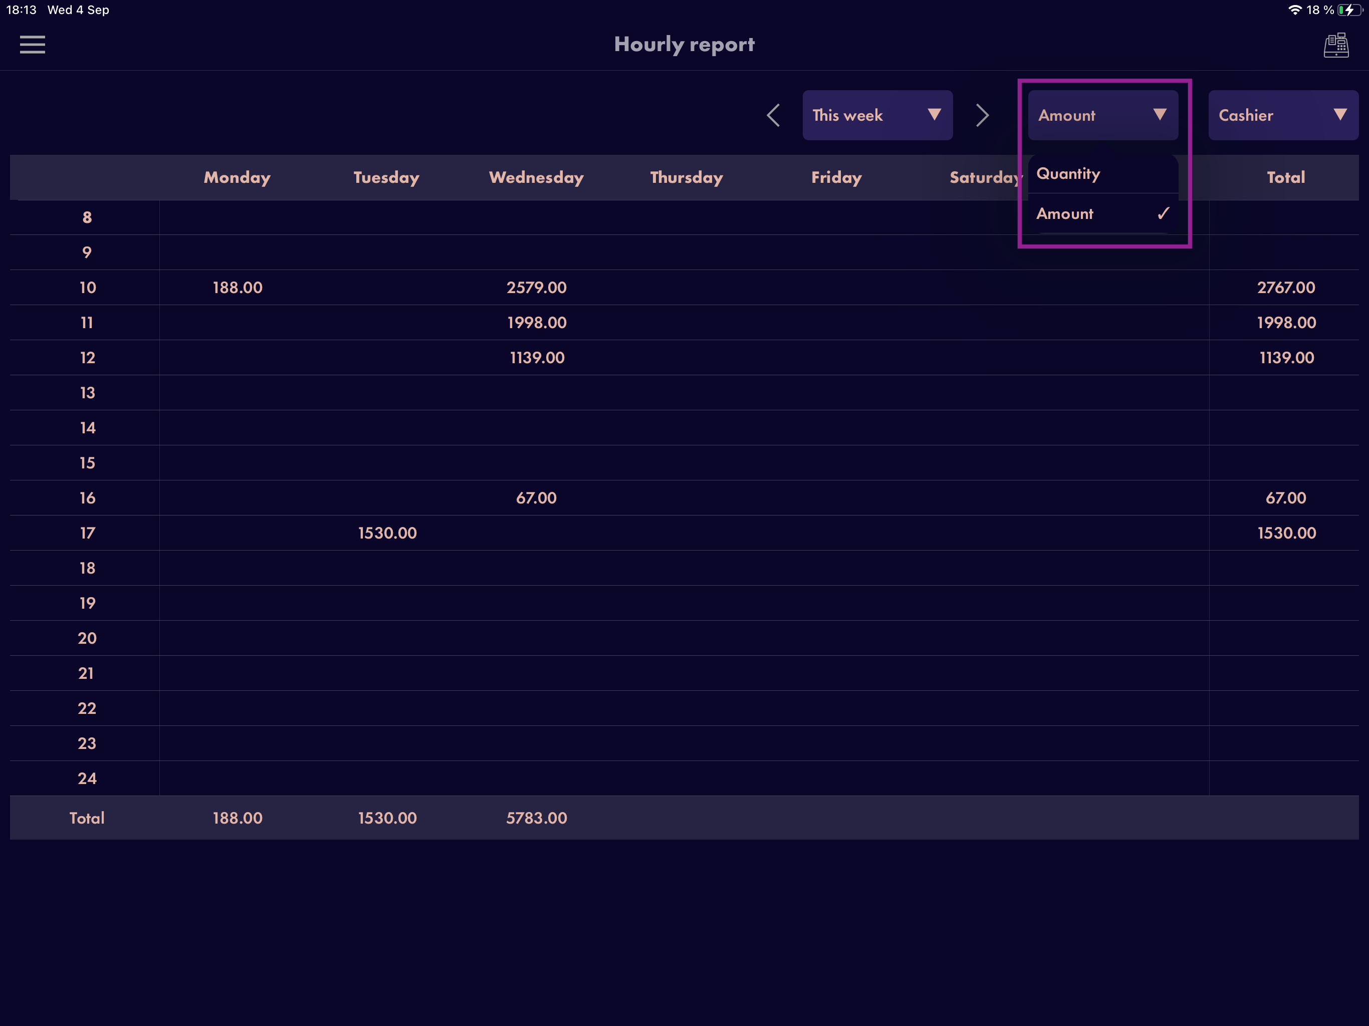This screenshot has width=1369, height=1026.
Task: Choose Quantity from the dropdown list
Action: (x=1102, y=174)
